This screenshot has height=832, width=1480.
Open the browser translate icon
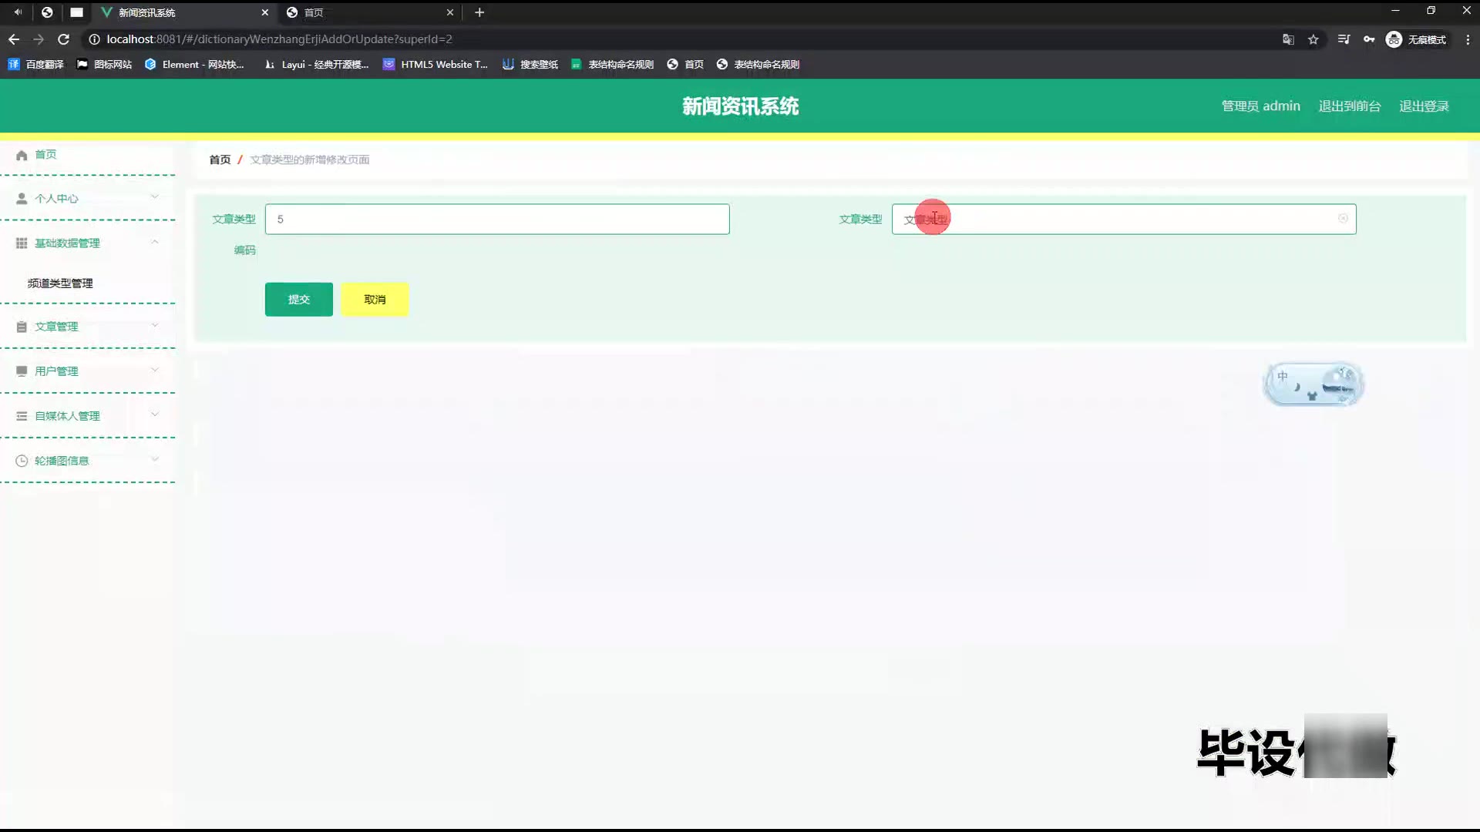tap(1288, 39)
